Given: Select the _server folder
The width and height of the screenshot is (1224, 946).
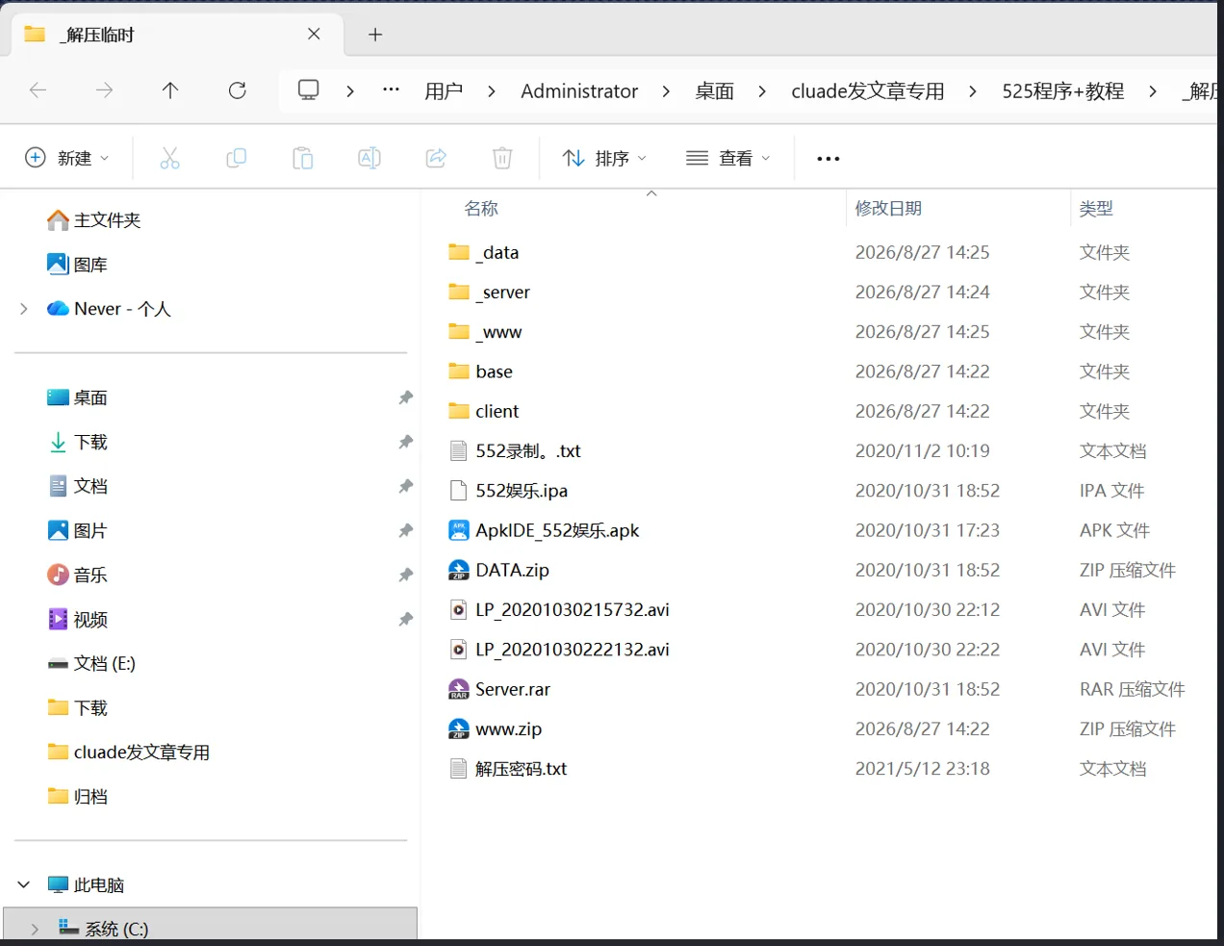Looking at the screenshot, I should click(x=489, y=292).
